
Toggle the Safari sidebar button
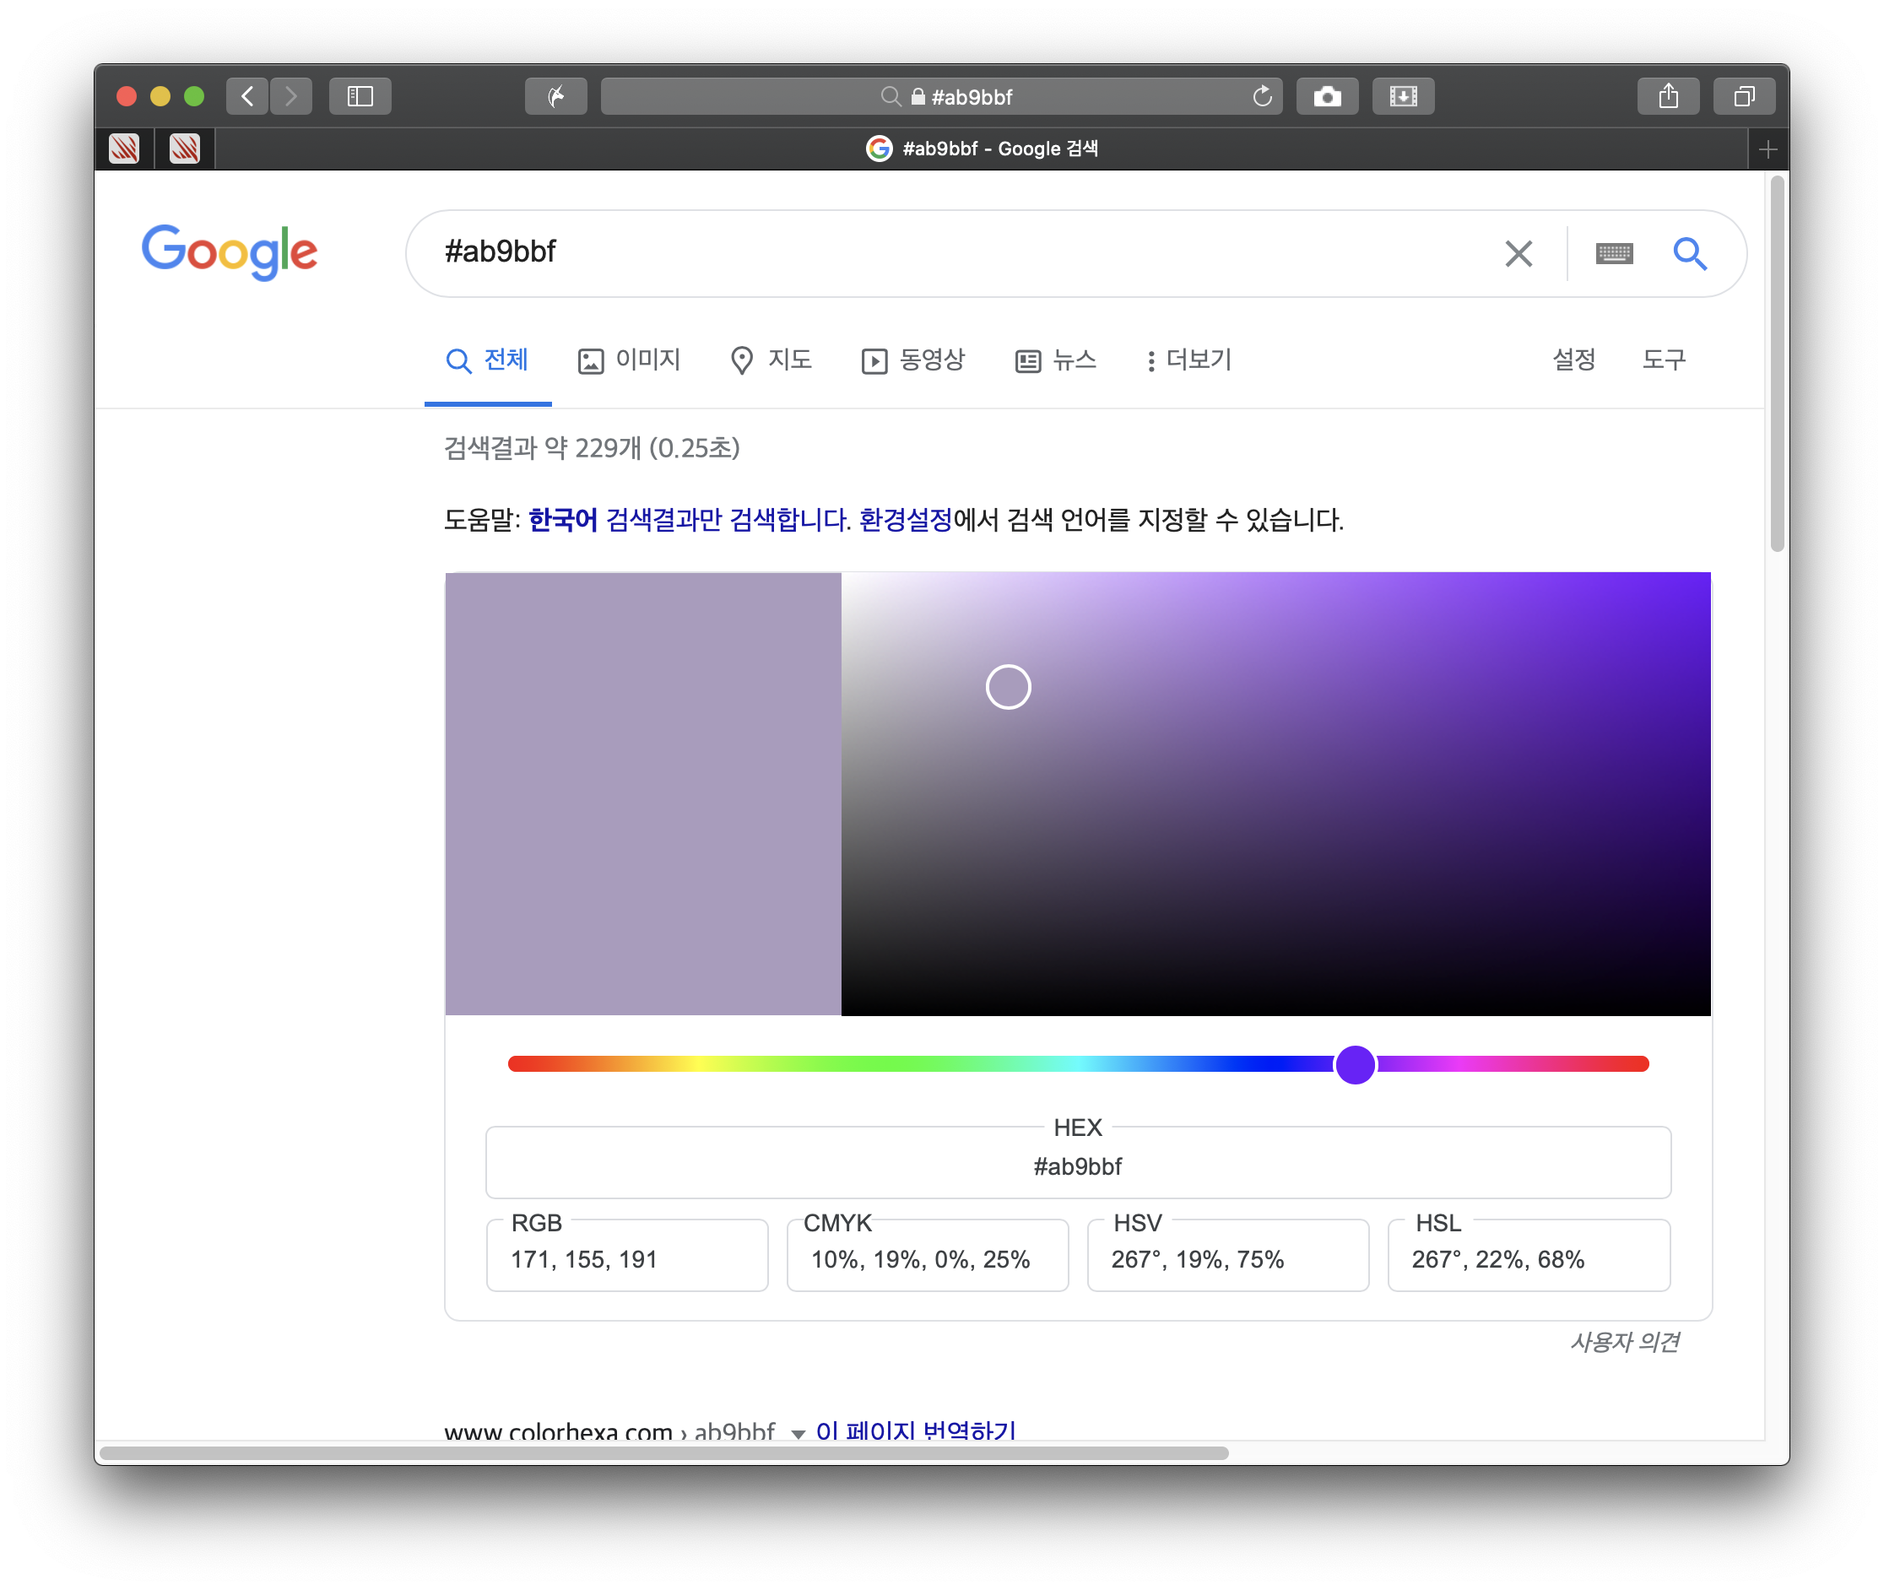coord(360,95)
